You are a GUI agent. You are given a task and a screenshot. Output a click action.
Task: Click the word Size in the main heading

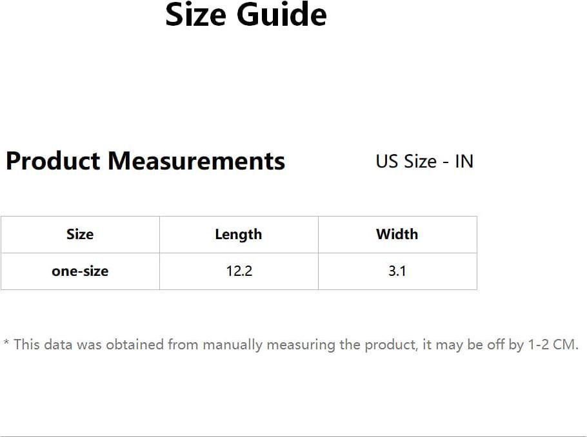tap(195, 15)
